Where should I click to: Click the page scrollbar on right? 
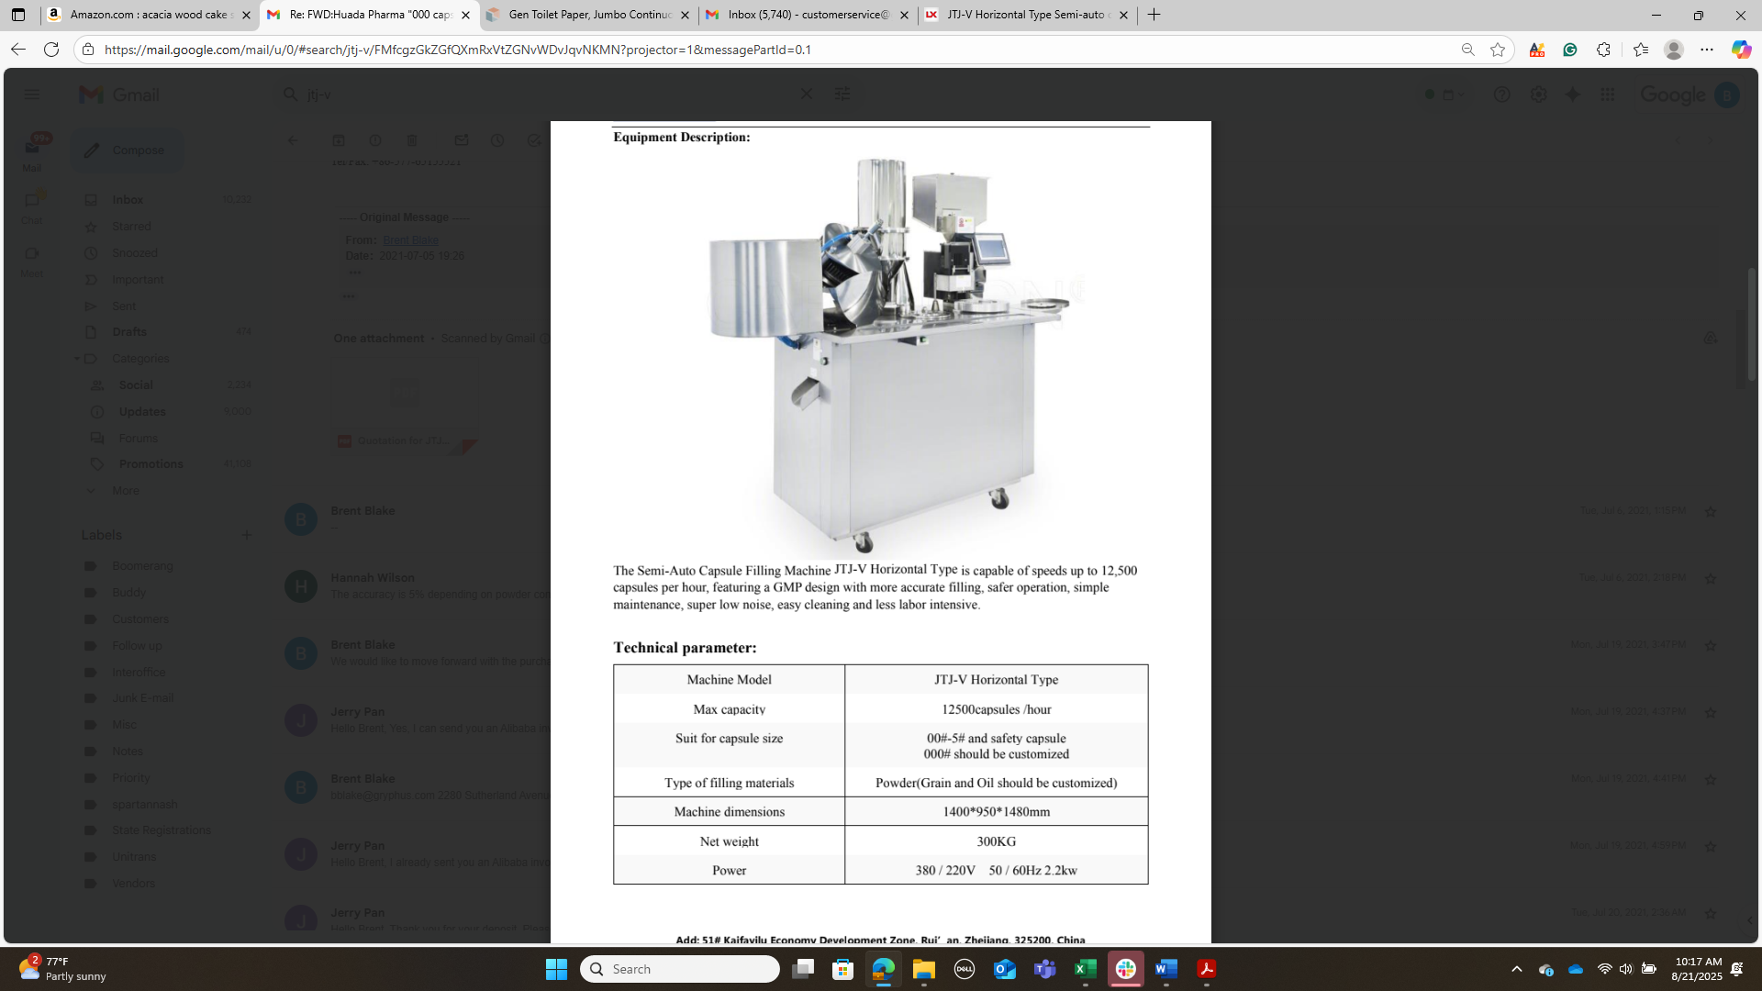click(1751, 326)
